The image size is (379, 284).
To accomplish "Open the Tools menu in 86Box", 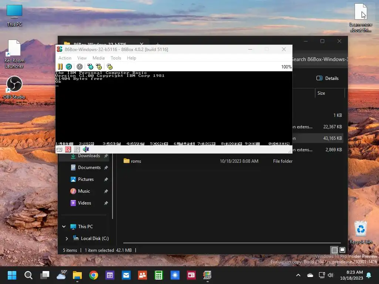I will coord(116,58).
